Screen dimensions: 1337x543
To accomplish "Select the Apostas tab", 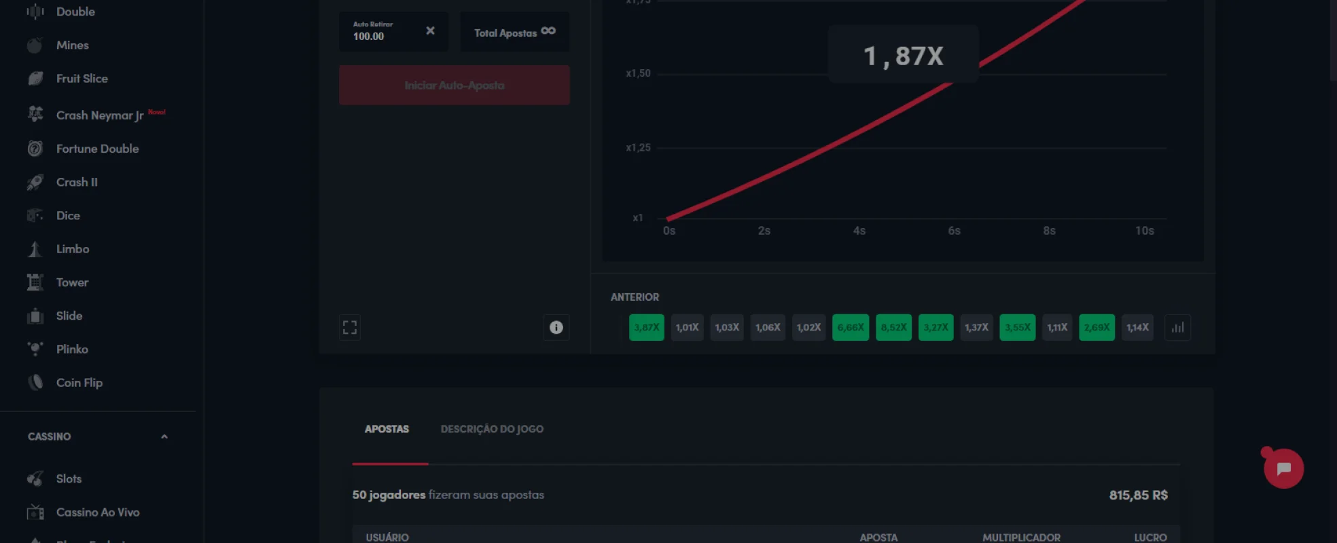I will (387, 429).
